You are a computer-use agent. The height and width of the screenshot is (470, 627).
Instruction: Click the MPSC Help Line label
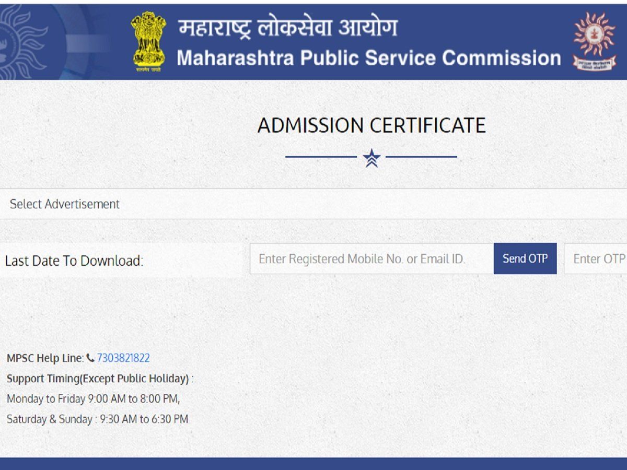[x=45, y=358]
